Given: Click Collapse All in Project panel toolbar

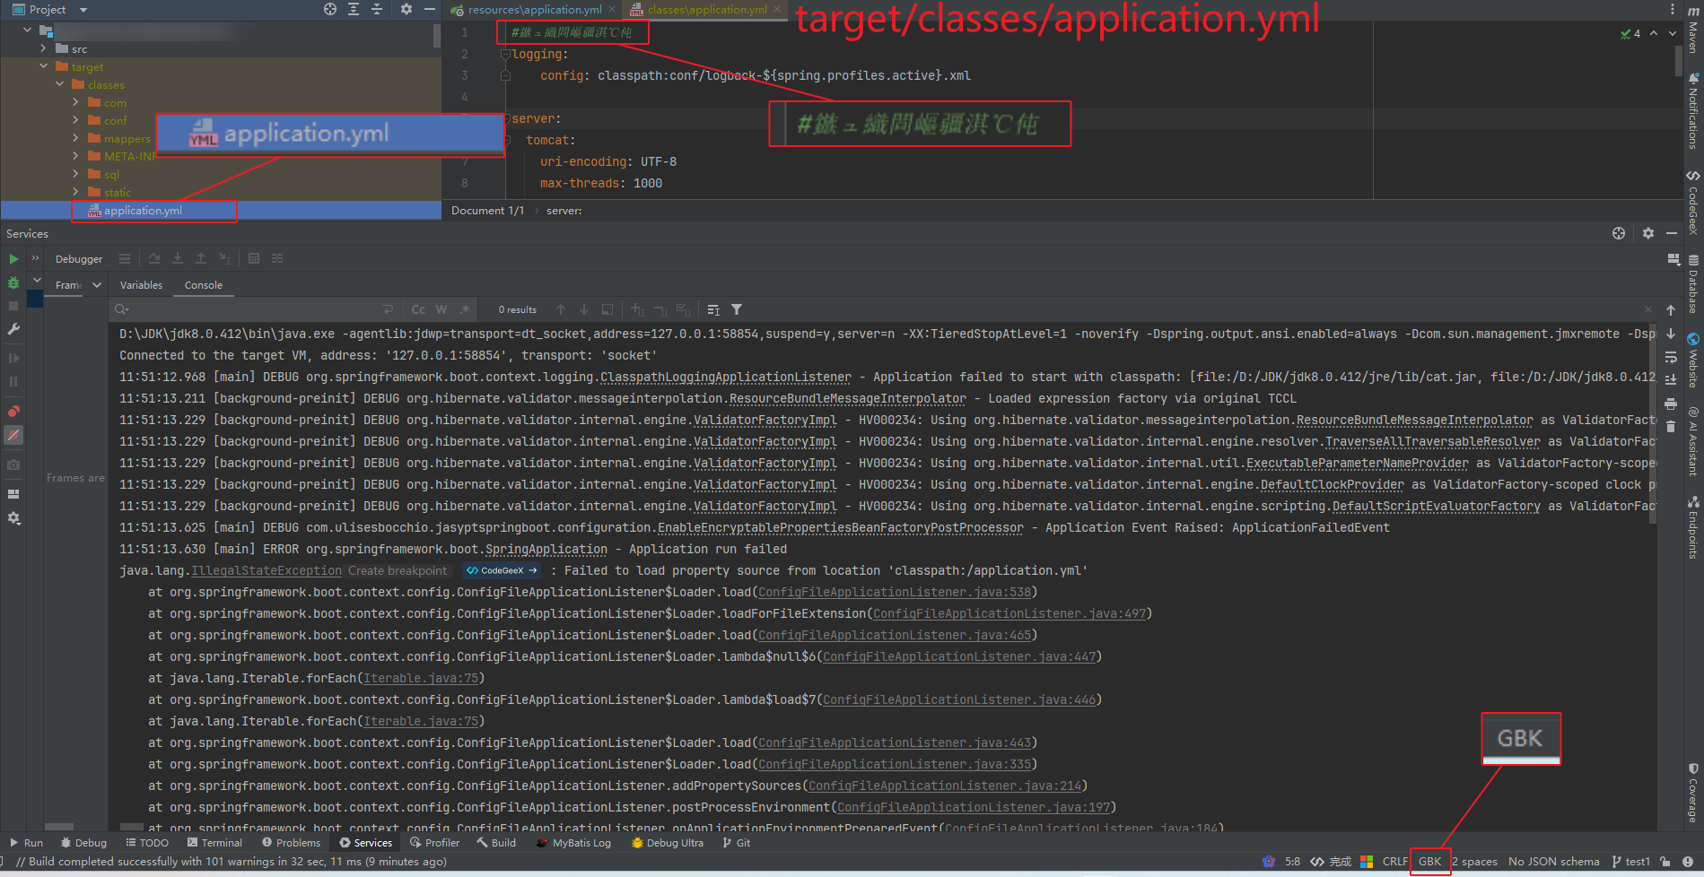Looking at the screenshot, I should click(x=377, y=9).
